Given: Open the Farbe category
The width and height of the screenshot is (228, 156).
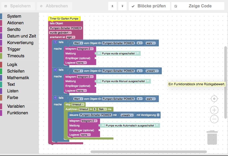Looking at the screenshot, I should (13, 97).
